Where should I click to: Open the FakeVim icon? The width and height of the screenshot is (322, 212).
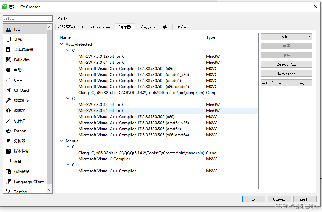[x=8, y=60]
